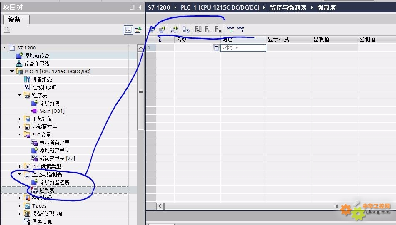This screenshot has height=225, width=396.
Task: Toggle the project tree panel layout icon
Action: 132,7
